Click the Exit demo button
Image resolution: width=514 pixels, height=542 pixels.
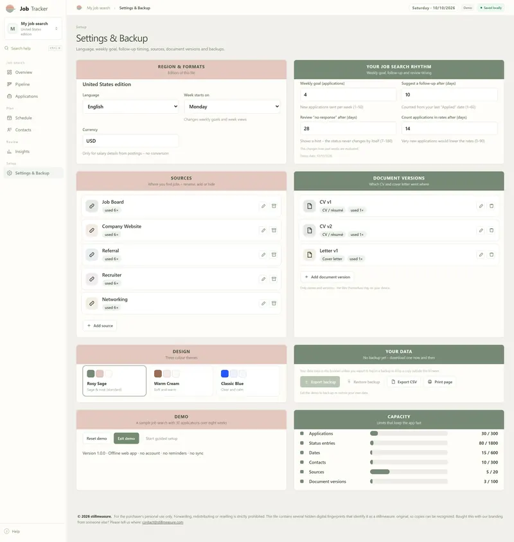(x=126, y=438)
